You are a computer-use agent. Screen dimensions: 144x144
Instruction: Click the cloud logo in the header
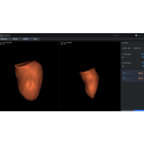tap(2, 35)
